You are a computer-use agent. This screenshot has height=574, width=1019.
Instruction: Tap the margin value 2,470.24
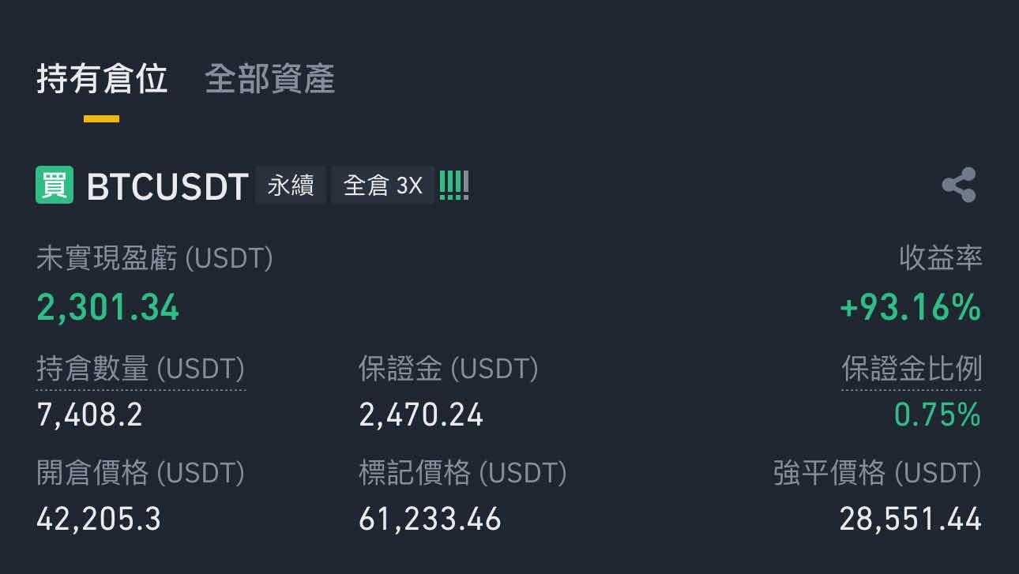pyautogui.click(x=421, y=415)
